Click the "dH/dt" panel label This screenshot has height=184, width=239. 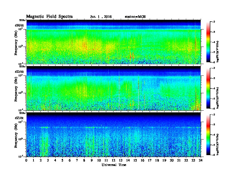(19, 25)
